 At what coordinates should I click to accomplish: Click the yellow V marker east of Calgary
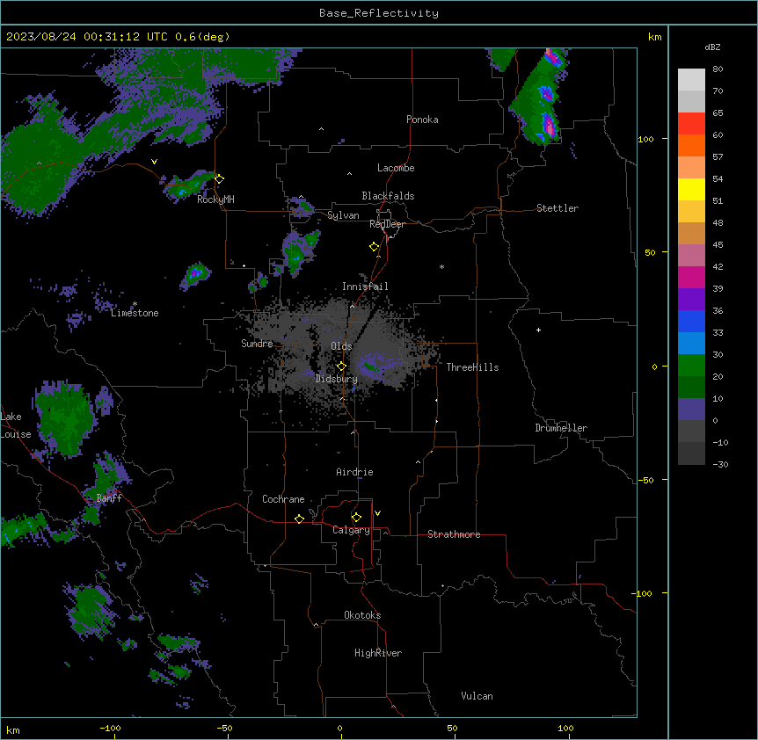(377, 513)
